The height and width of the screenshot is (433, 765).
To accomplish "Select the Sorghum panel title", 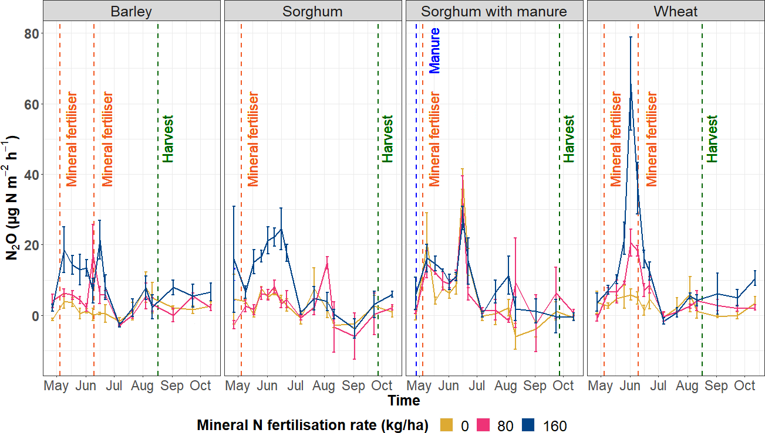I will click(x=313, y=11).
